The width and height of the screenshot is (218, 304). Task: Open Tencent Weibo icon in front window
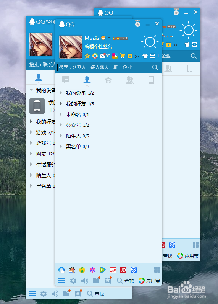95,56
